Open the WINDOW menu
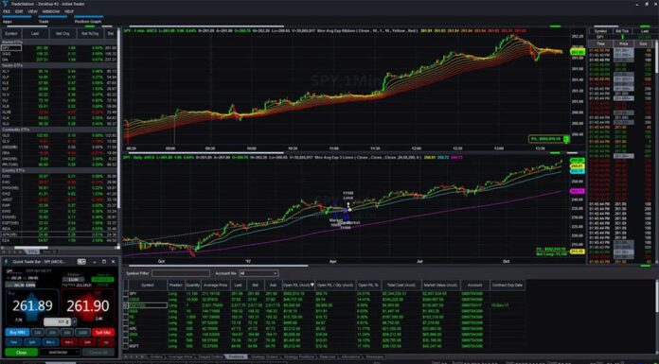This screenshot has height=364, width=659. click(x=51, y=11)
